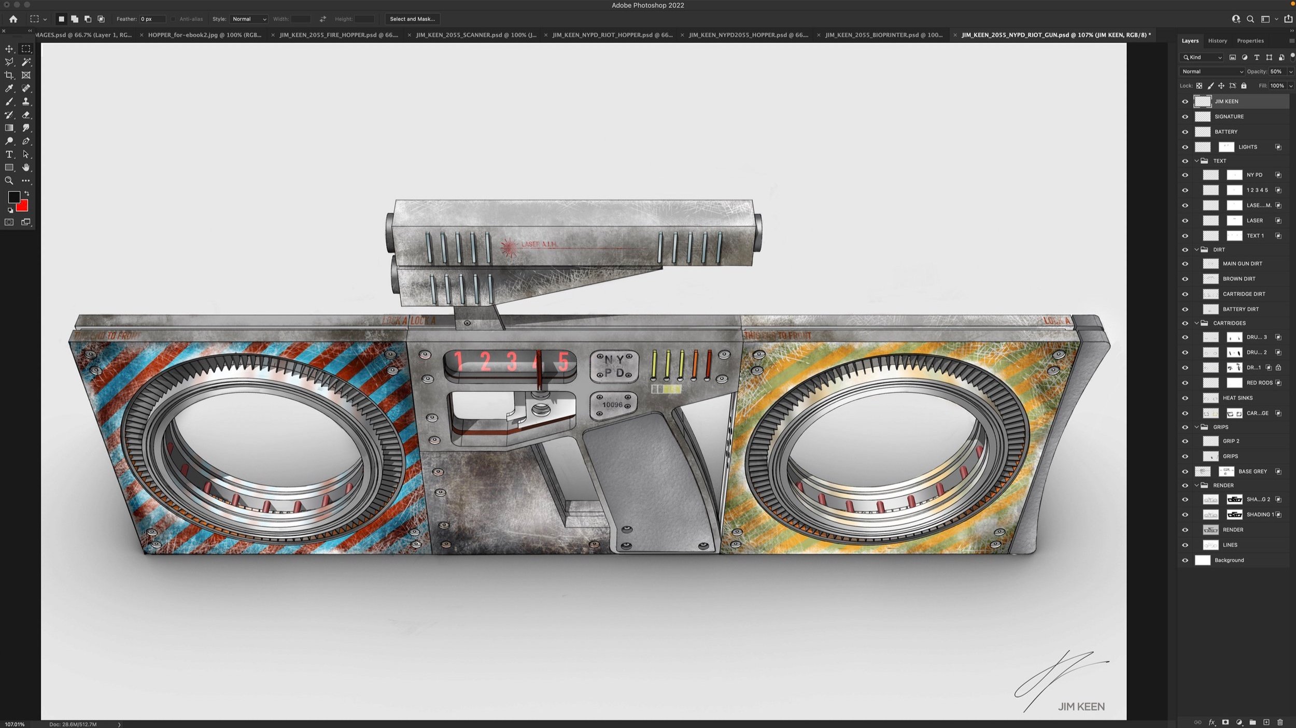Viewport: 1296px width, 728px height.
Task: Switch to HOPPER_for-ebook2.jpg document tab
Action: coord(204,35)
